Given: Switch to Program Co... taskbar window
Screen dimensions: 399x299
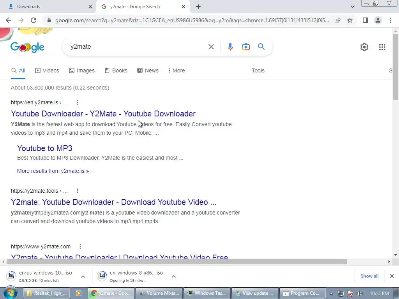Looking at the screenshot, I should (302, 293).
